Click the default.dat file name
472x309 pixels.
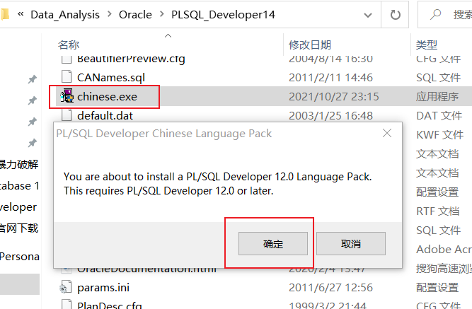105,115
